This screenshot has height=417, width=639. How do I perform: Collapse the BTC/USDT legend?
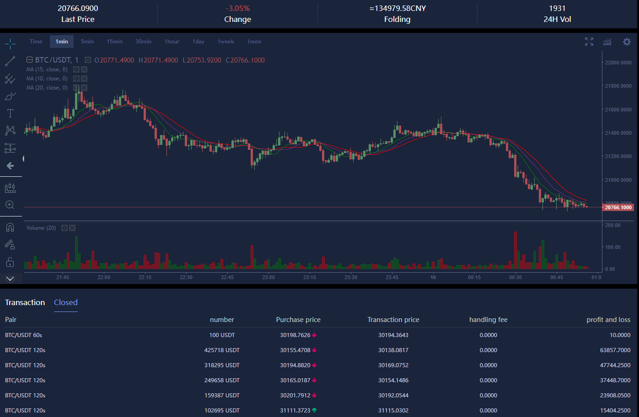[x=30, y=60]
